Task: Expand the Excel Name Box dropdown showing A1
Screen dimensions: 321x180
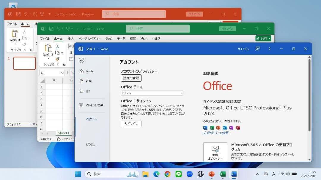Action: [x=62, y=73]
